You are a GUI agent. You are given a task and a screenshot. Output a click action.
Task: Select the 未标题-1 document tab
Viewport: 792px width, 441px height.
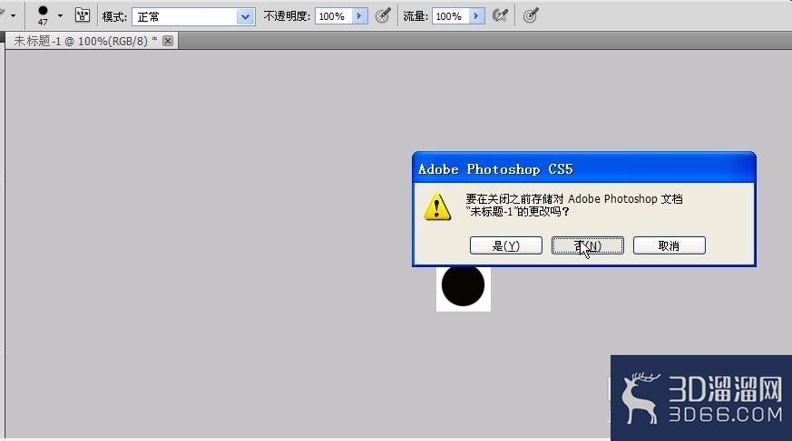pyautogui.click(x=92, y=41)
